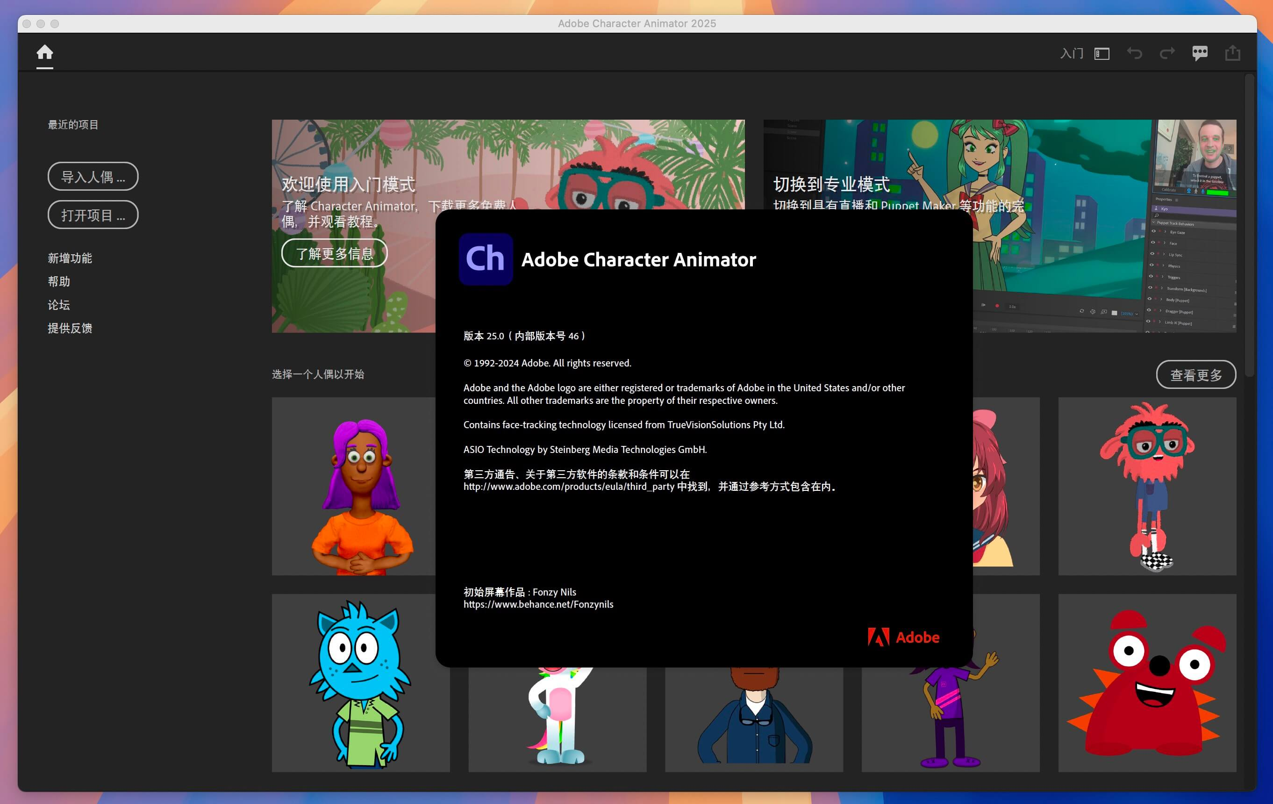This screenshot has width=1273, height=804.
Task: Click the 提供反馈 link
Action: [x=70, y=328]
